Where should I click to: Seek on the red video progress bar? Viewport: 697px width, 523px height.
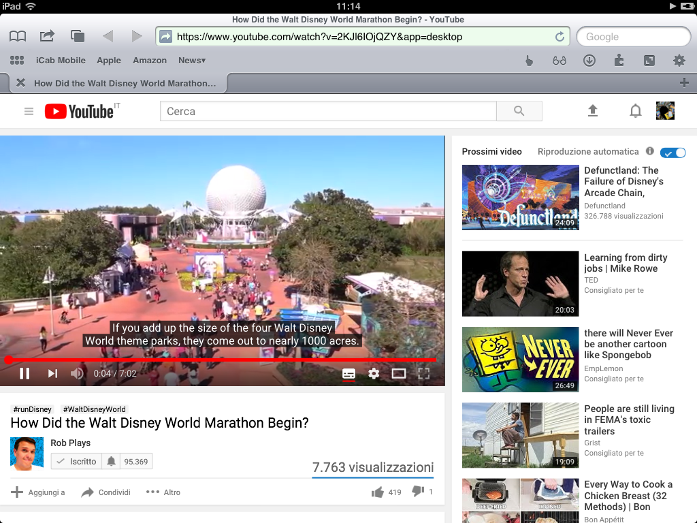tap(223, 360)
